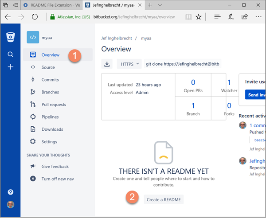Click the Pull requests icon
The width and height of the screenshot is (266, 218).
click(33, 104)
